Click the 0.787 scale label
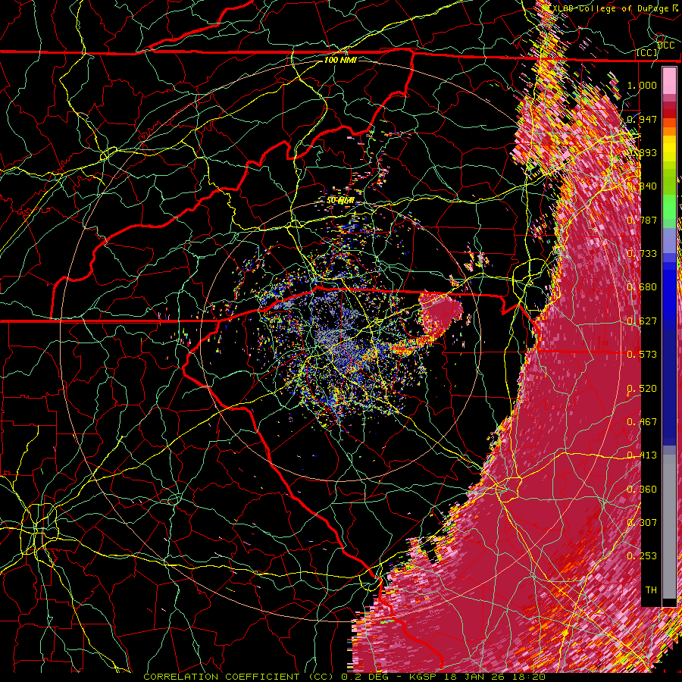 [x=642, y=220]
